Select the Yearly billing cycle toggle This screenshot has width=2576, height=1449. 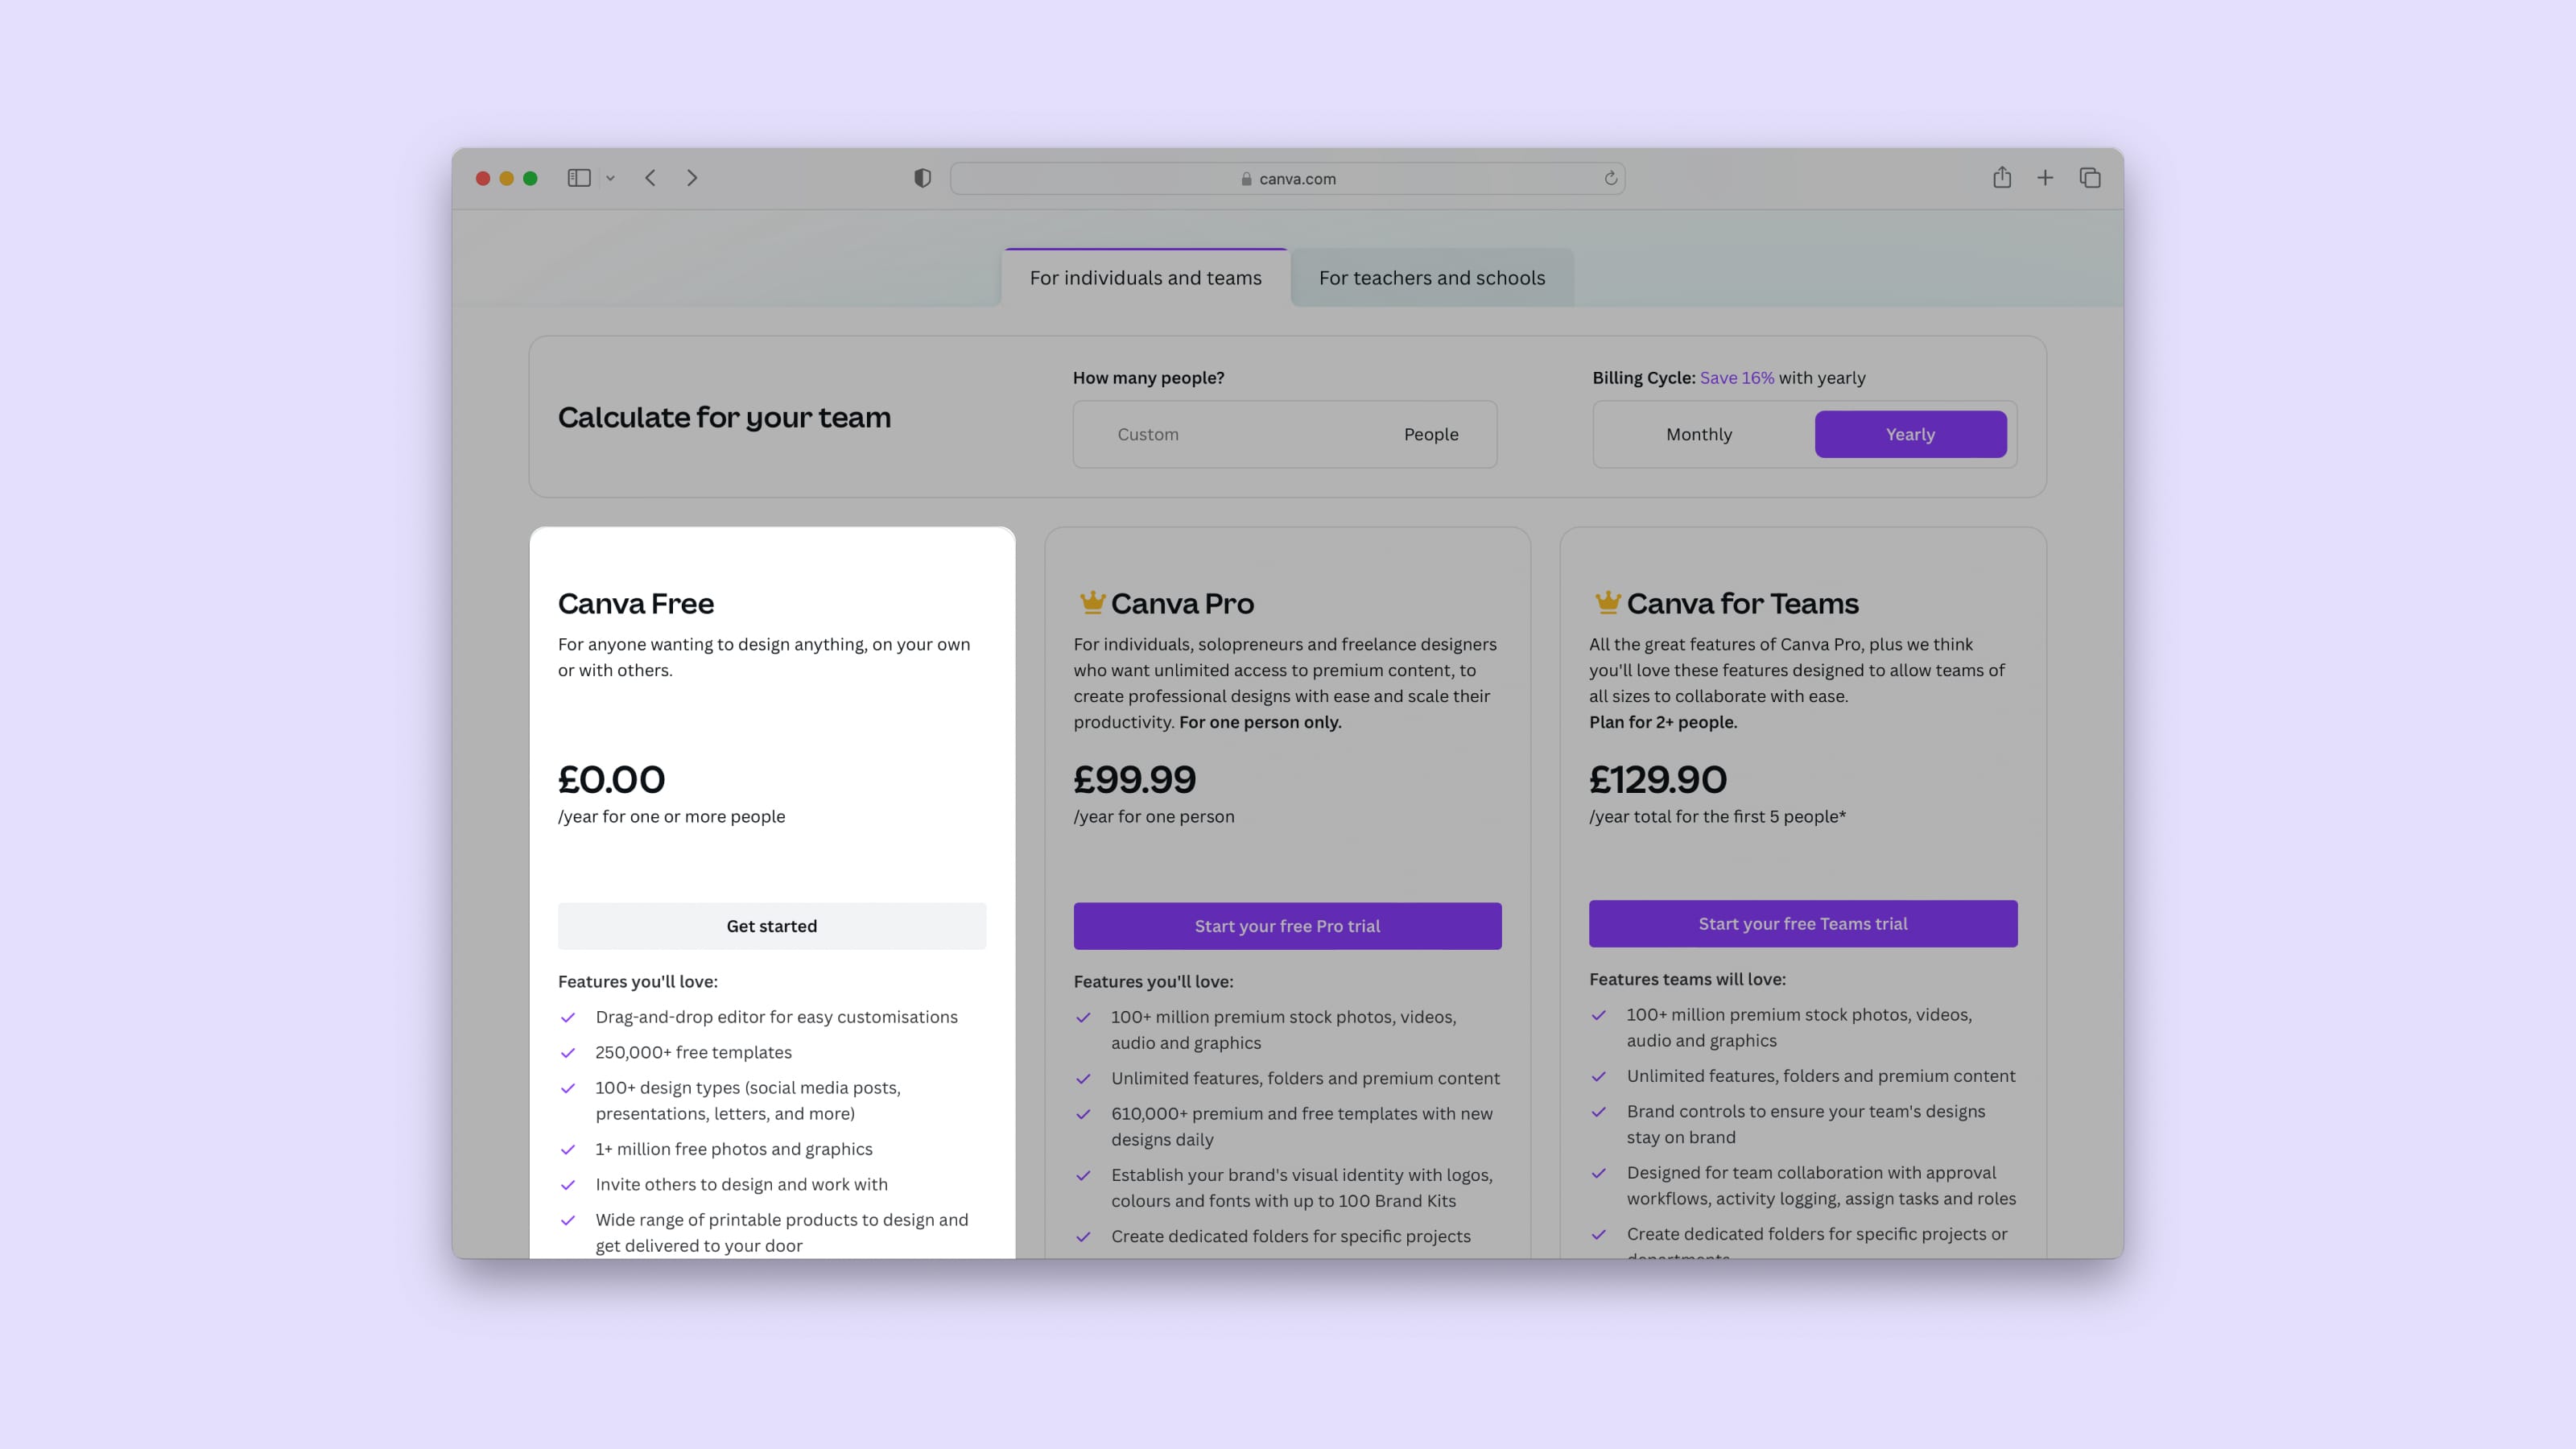tap(1909, 433)
